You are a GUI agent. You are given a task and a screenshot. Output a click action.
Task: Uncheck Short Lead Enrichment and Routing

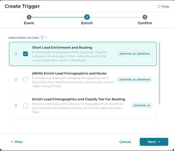(x=26, y=54)
